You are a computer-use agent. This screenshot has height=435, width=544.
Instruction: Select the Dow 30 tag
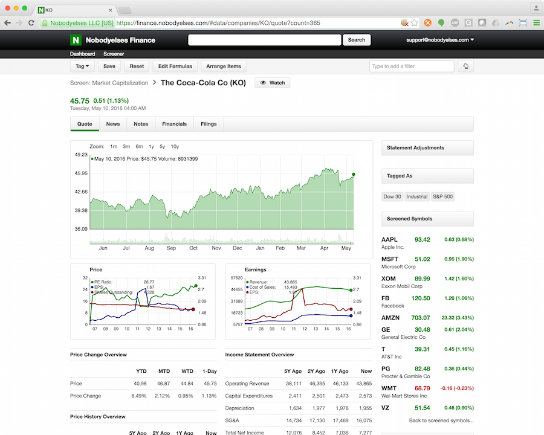coord(392,196)
